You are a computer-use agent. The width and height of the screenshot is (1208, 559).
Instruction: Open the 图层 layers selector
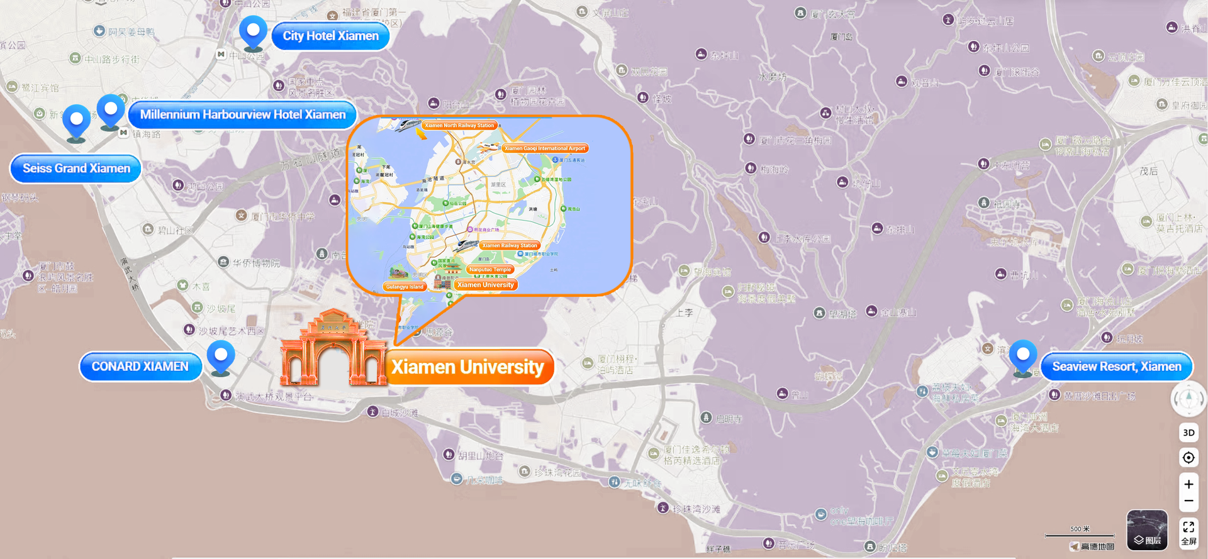(x=1147, y=530)
